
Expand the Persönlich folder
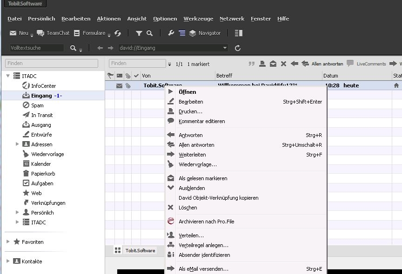pyautogui.click(x=17, y=212)
